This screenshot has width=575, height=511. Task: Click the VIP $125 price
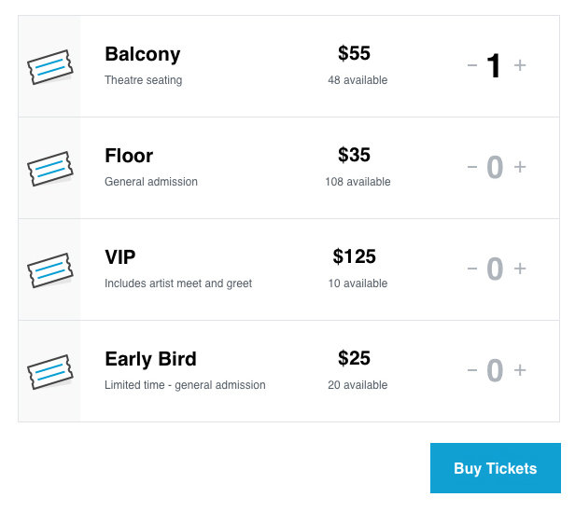355,256
